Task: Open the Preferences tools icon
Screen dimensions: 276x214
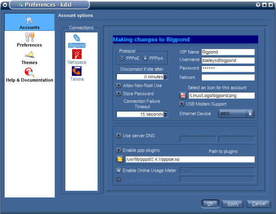Action: point(29,37)
